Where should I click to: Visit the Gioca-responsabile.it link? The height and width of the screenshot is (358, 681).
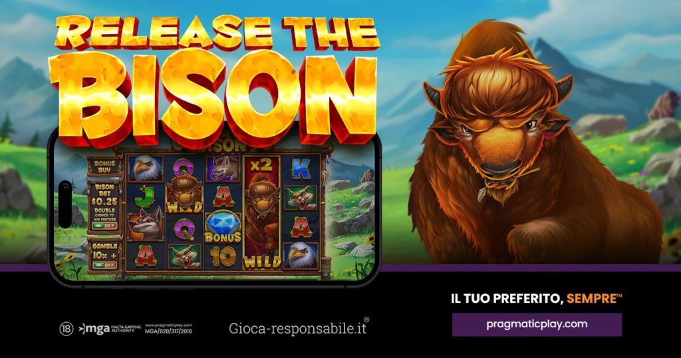click(299, 328)
